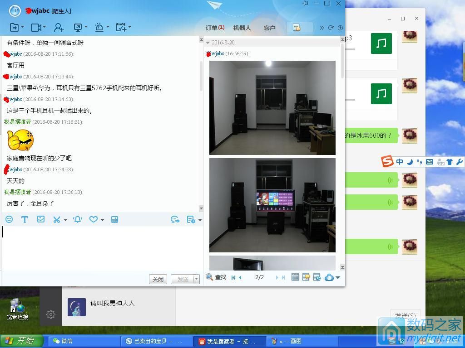Screen dimensions: 465x348
Task: Open the calculator icon in chat toolbar
Action: point(114,219)
